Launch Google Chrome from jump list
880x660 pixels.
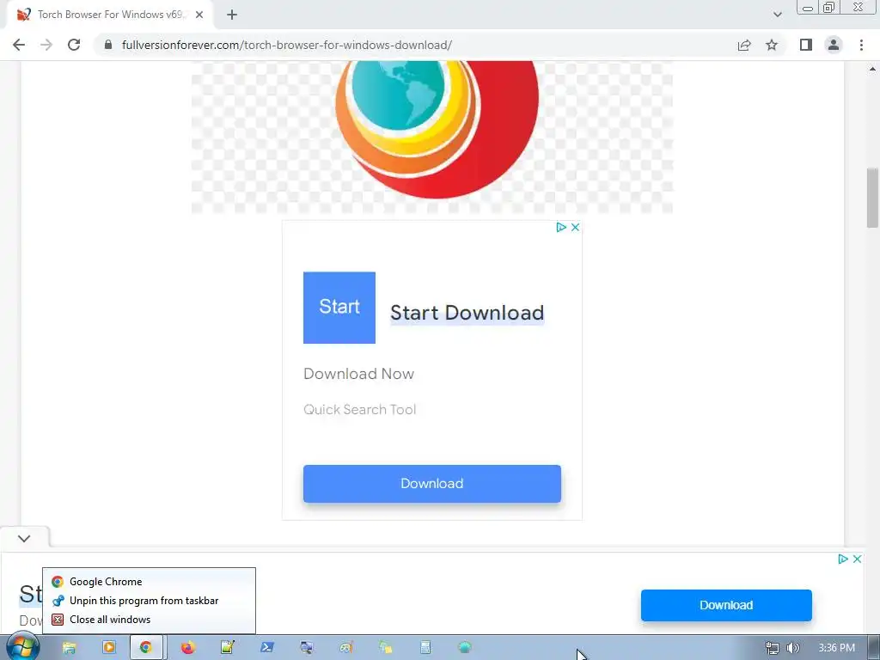(149, 582)
